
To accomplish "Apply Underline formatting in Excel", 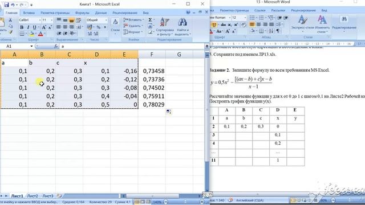I will tap(34, 27).
